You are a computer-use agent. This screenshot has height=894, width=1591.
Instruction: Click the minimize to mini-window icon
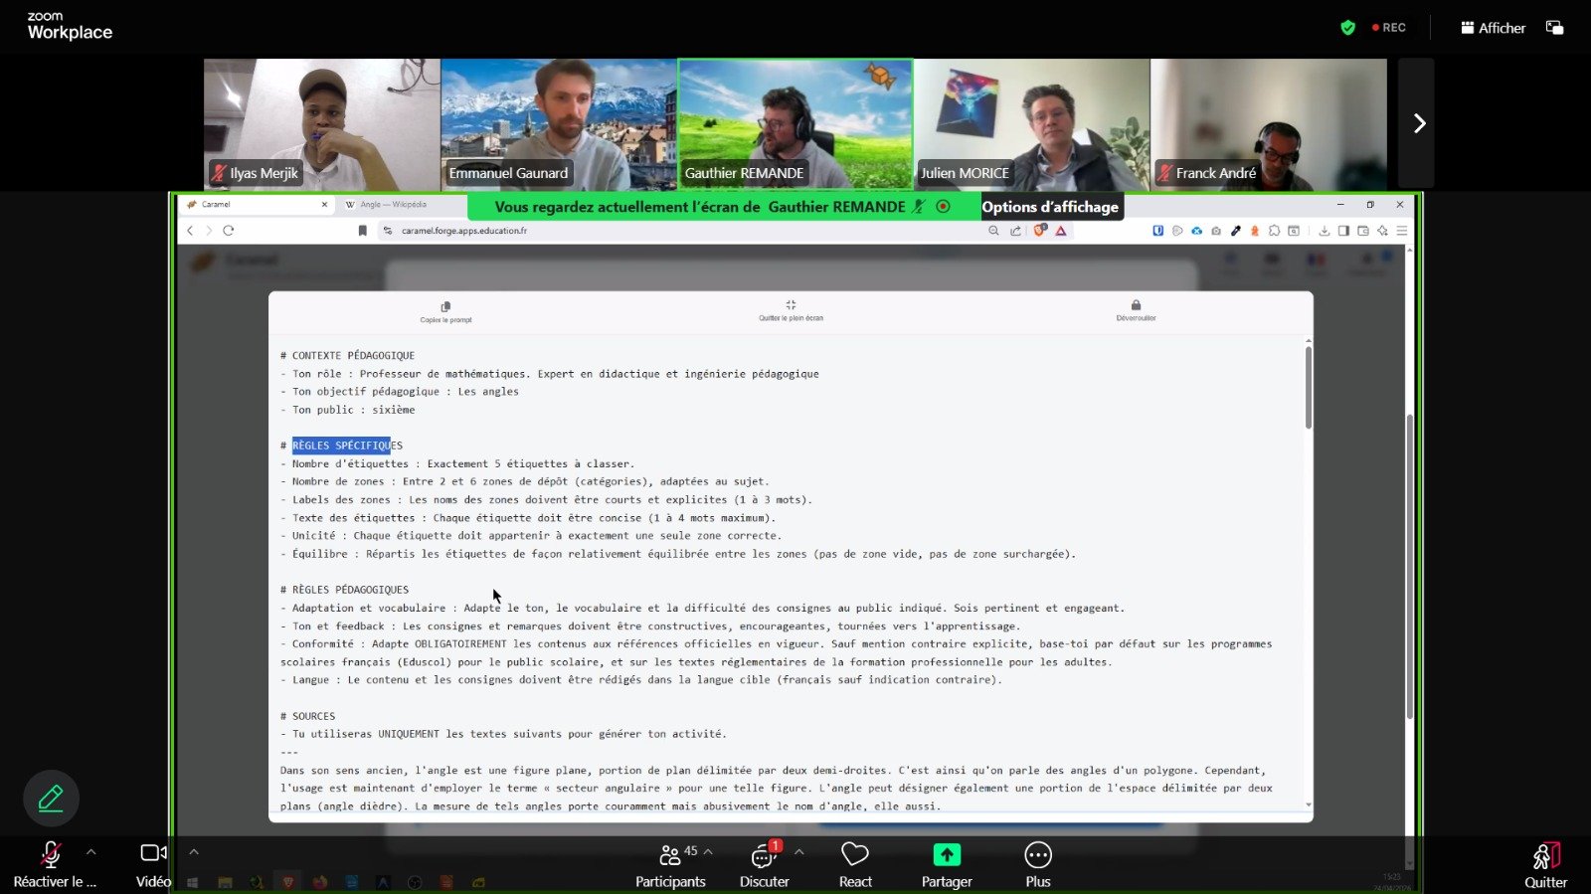[x=1555, y=28]
